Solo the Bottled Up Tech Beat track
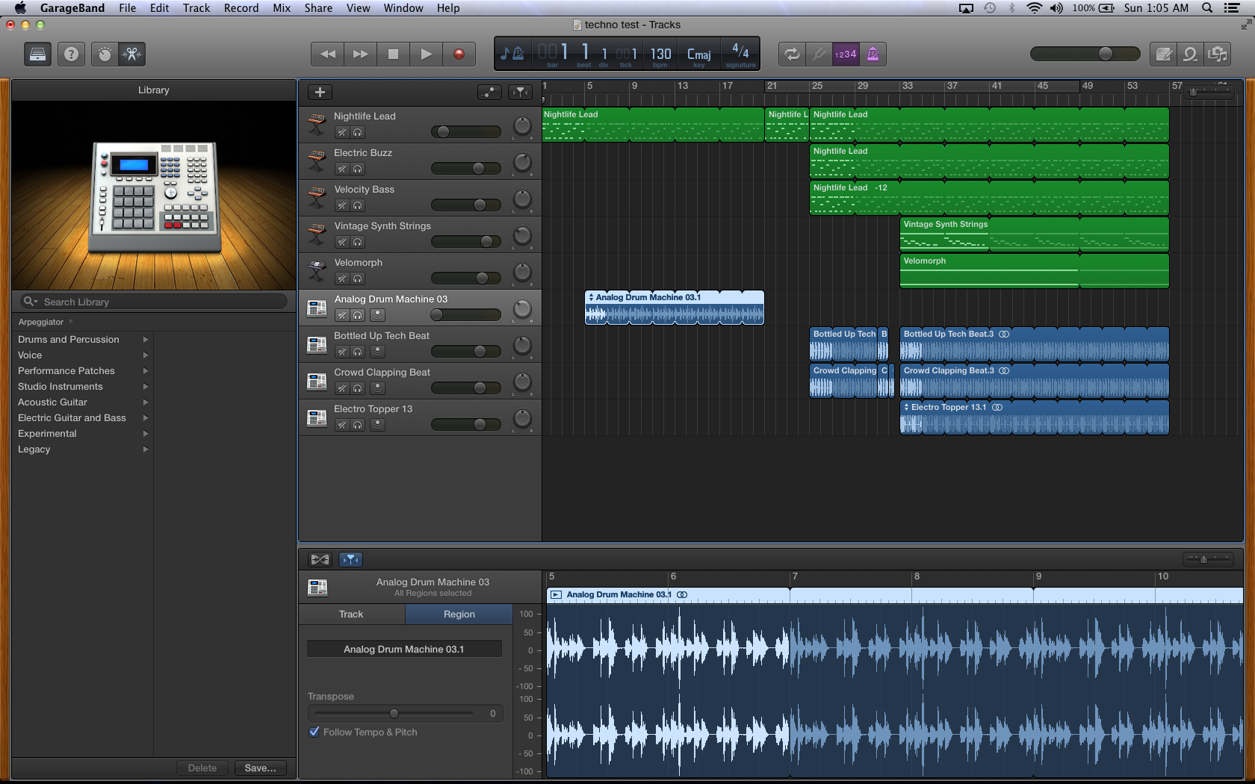This screenshot has height=784, width=1255. [358, 352]
